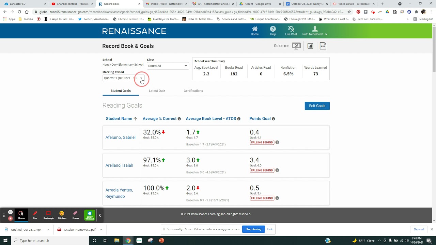Reload the current browser page
Screen dimensions: 436x245
tap(19, 12)
